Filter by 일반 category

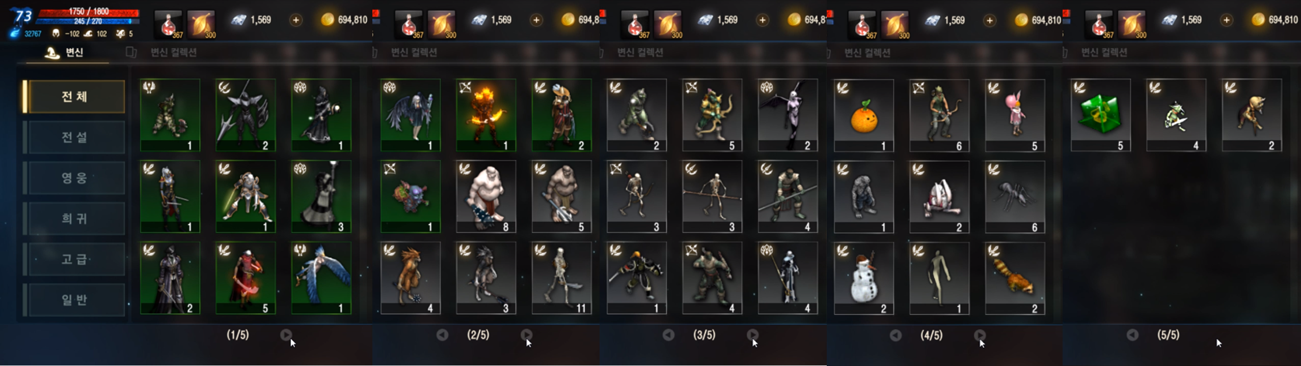74,300
